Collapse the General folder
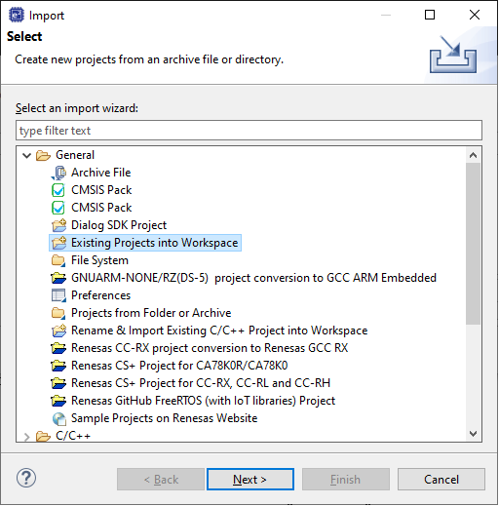 pyautogui.click(x=26, y=155)
